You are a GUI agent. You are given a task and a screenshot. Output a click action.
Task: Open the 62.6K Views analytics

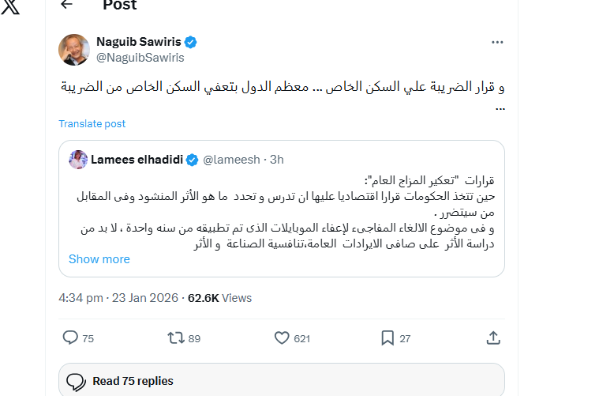(220, 298)
